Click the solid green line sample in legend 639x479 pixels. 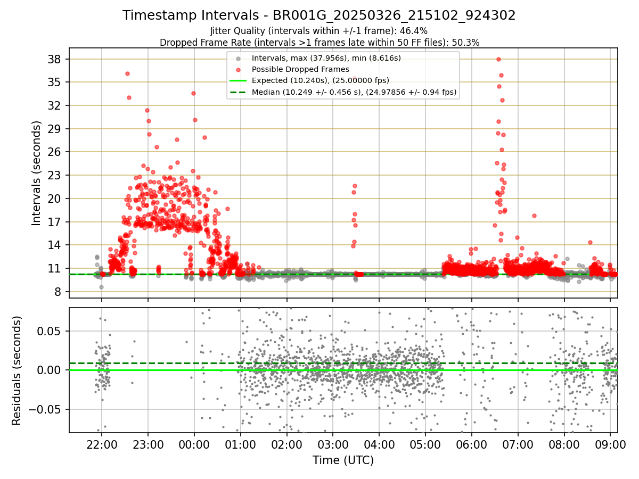(x=238, y=81)
